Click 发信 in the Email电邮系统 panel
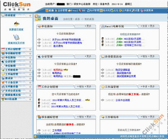This screenshot has width=168, height=139. [x=144, y=26]
